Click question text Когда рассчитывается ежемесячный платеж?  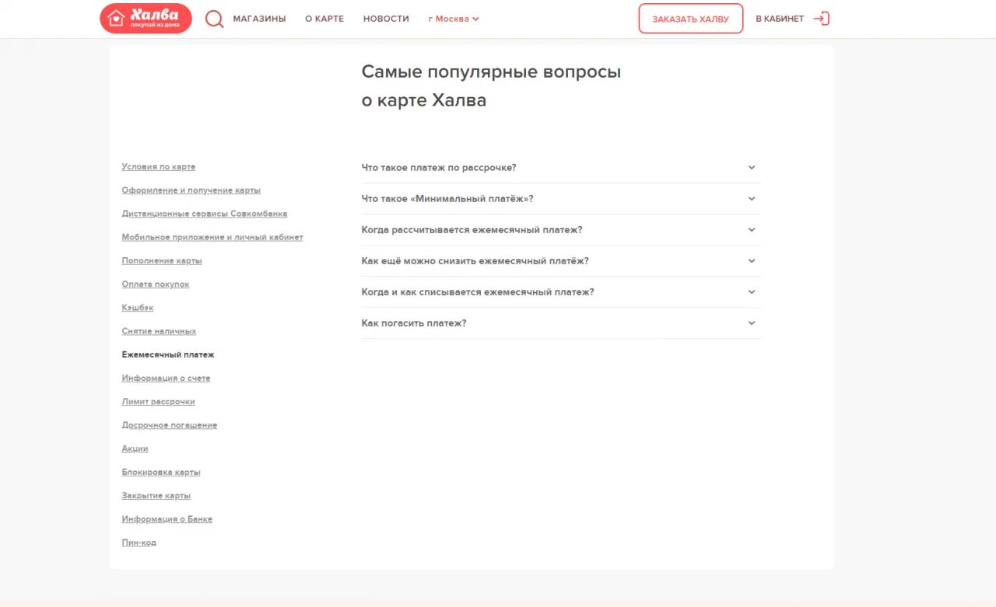pos(472,230)
